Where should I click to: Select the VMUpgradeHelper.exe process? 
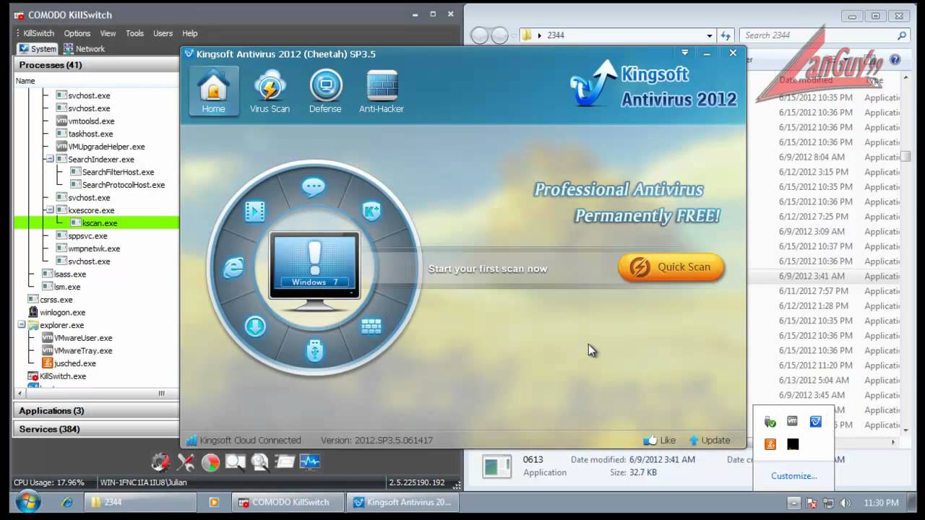pos(106,147)
